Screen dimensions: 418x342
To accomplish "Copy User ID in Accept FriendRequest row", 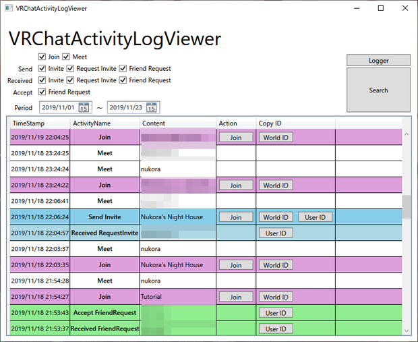I will coord(276,313).
